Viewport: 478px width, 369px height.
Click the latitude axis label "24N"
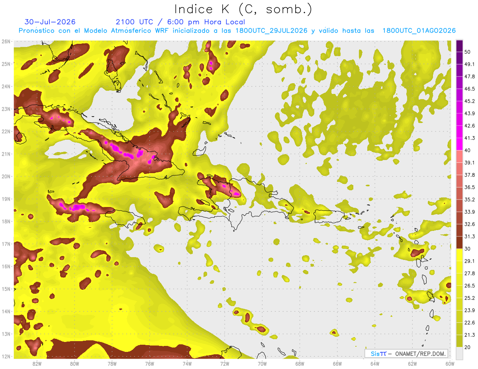pyautogui.click(x=6, y=86)
